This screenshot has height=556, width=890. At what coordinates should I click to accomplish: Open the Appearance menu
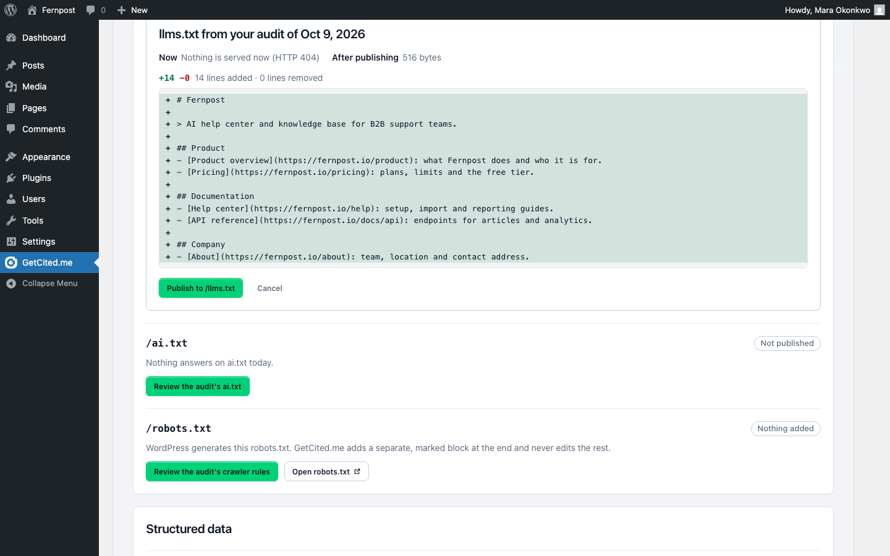click(x=49, y=157)
